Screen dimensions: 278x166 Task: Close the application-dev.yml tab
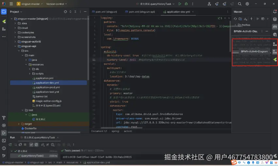pyautogui.click(x=193, y=12)
